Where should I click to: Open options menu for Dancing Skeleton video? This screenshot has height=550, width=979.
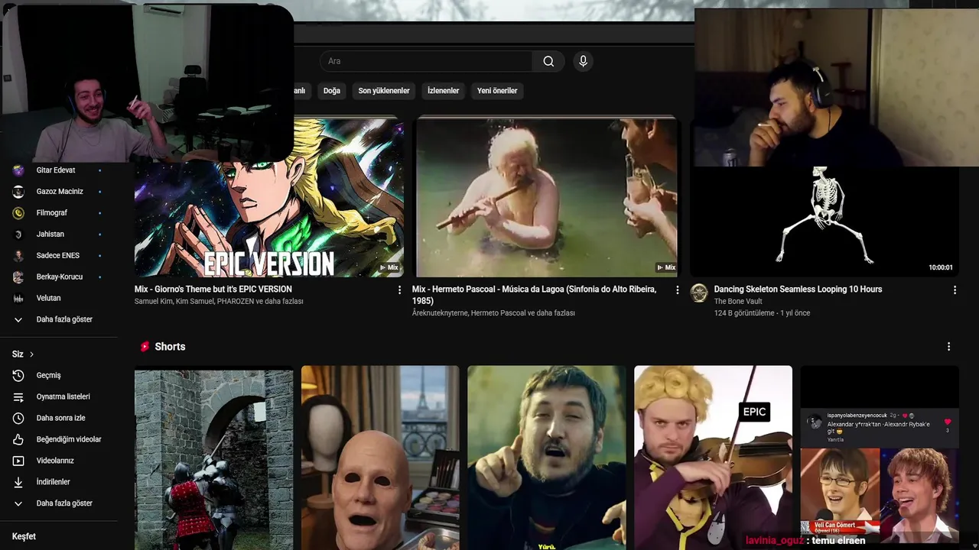point(955,290)
